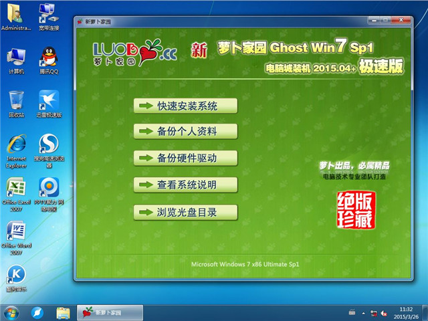Open the 回收站 Recycle Bin icon
Viewport: 428px width, 321px height.
pos(16,104)
